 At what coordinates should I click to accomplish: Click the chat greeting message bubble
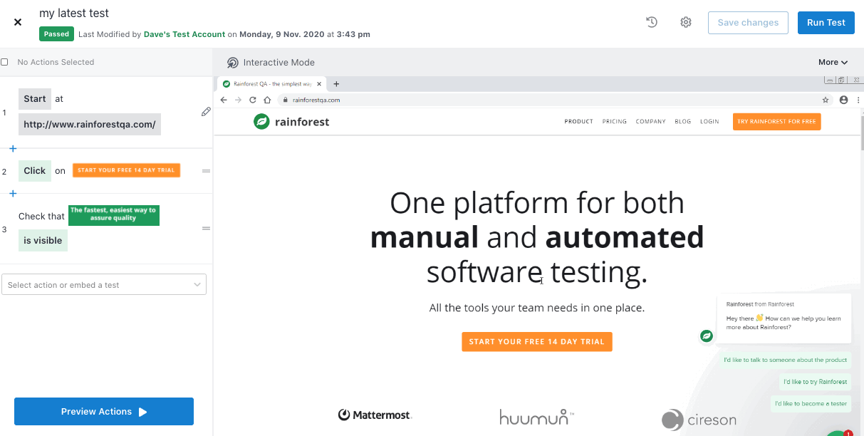[x=784, y=318]
